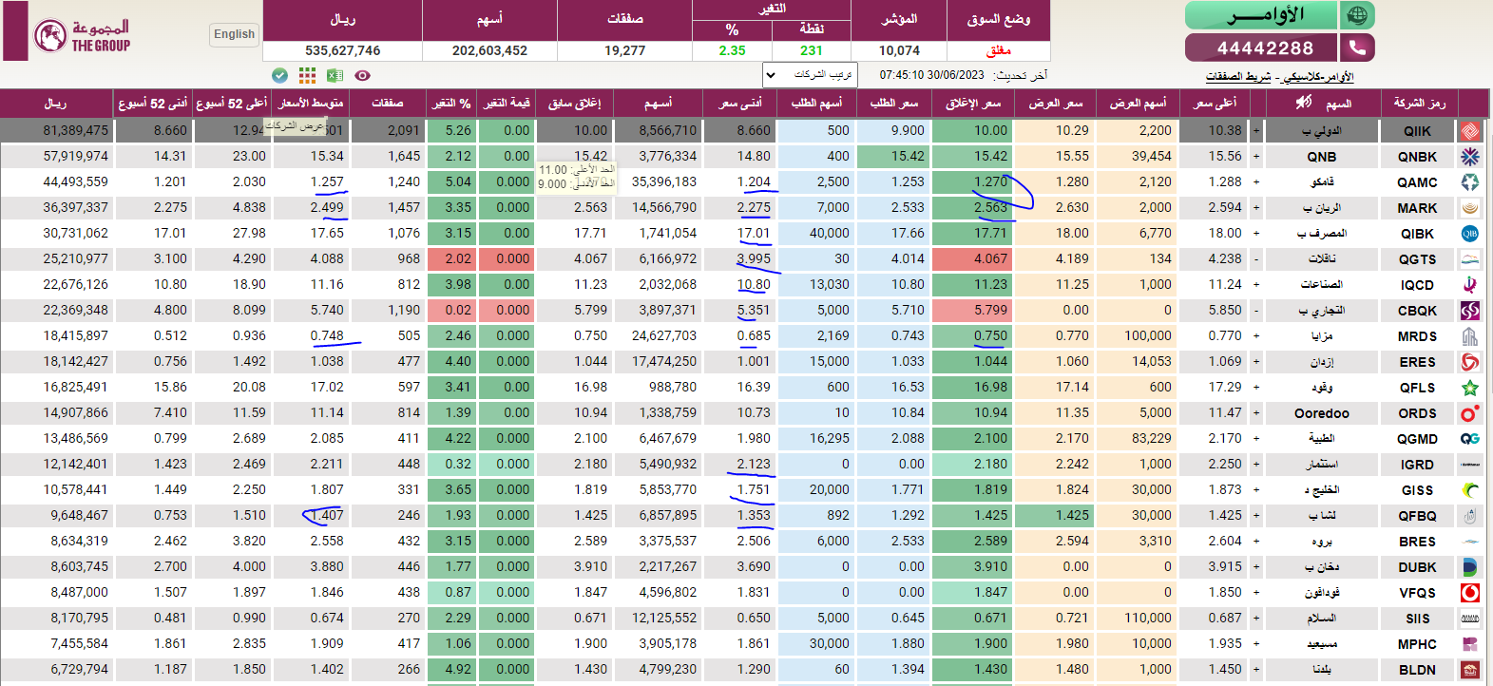The width and height of the screenshot is (1493, 686).
Task: Open the CBQK company logo icon
Action: pos(1470,311)
